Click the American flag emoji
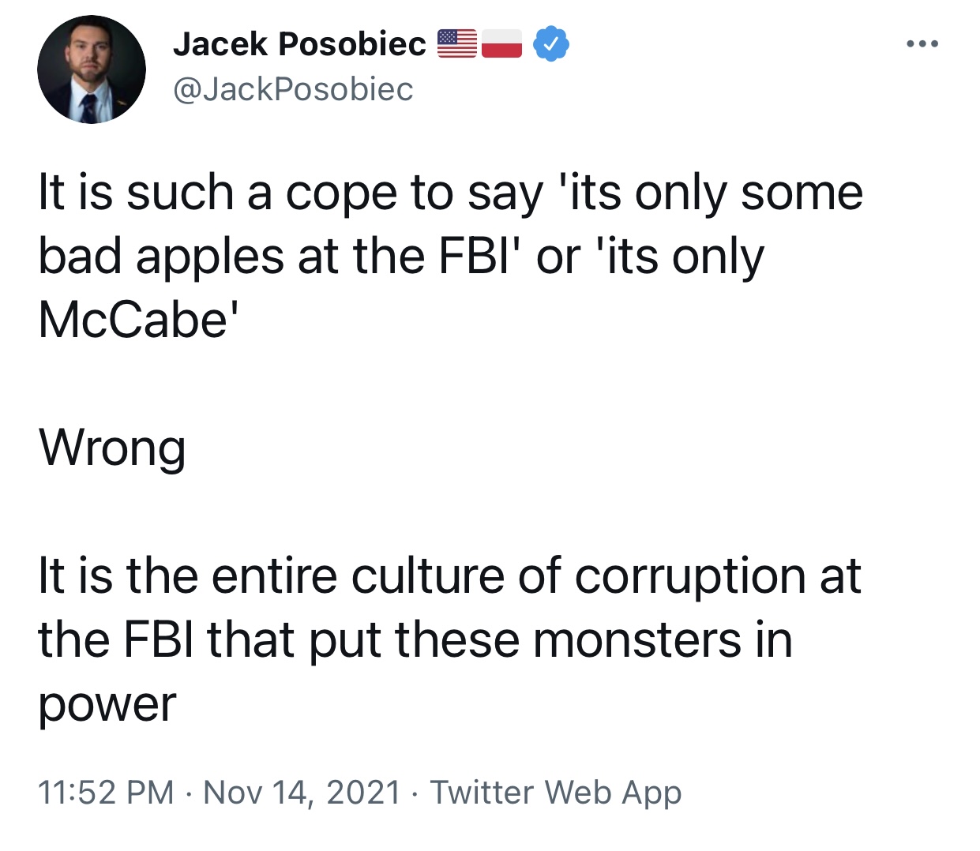 [457, 43]
